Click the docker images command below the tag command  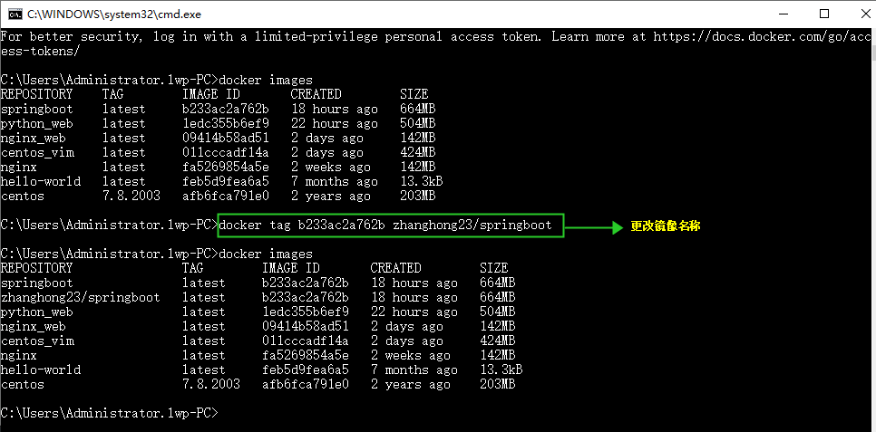tap(266, 254)
